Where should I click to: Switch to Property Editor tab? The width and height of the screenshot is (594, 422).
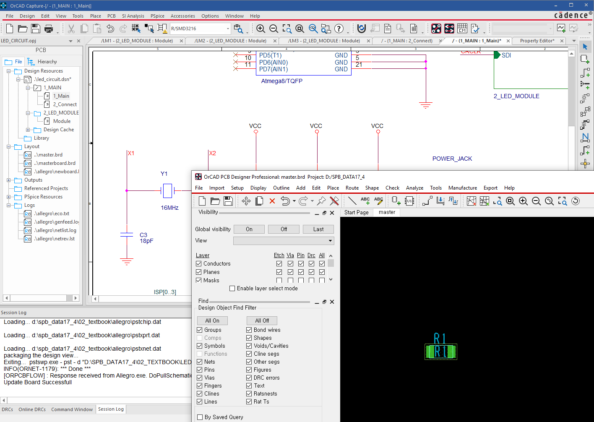click(x=537, y=41)
